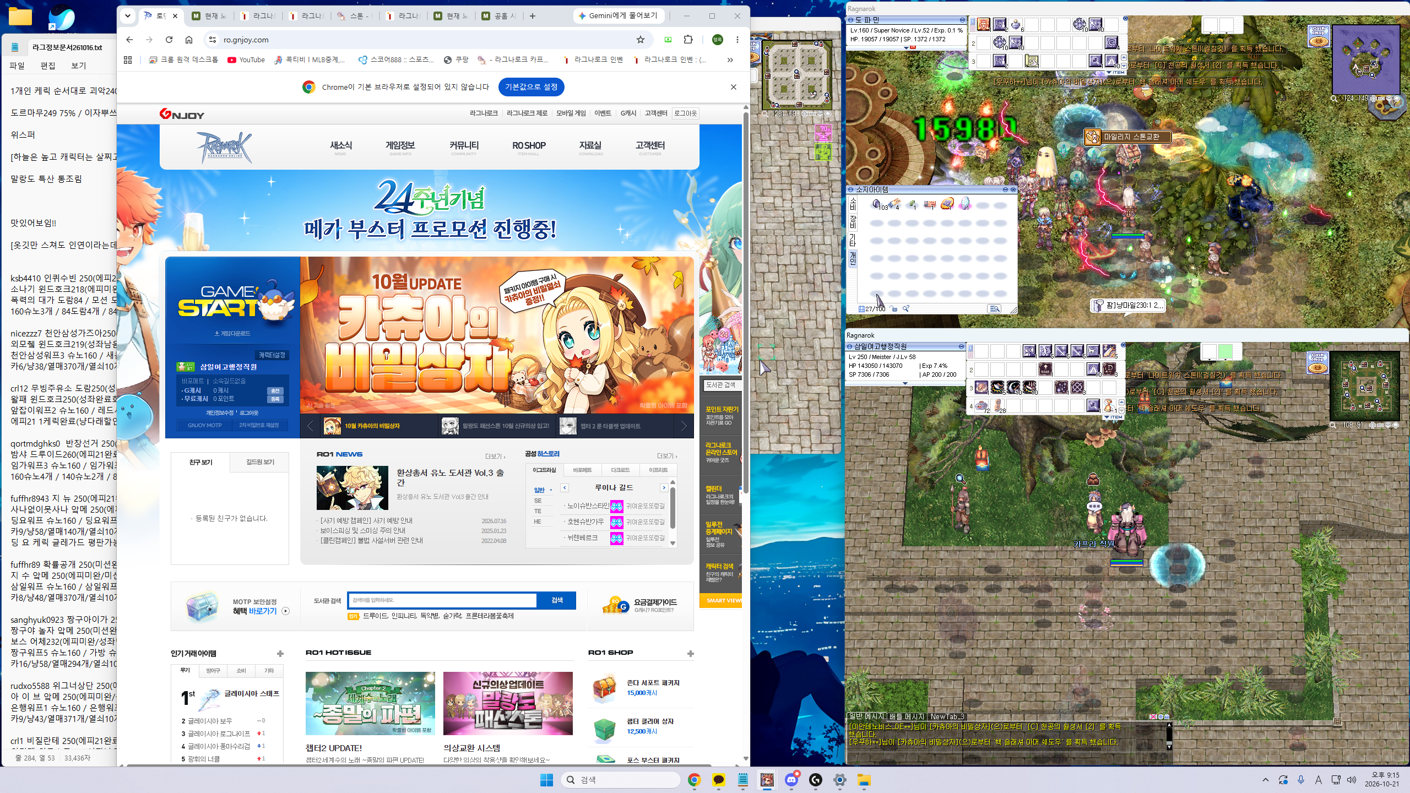
Task: Open Discord from the taskbar
Action: click(791, 780)
